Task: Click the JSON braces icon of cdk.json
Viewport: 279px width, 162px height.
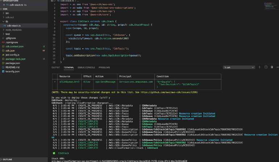Action: tap(3, 51)
